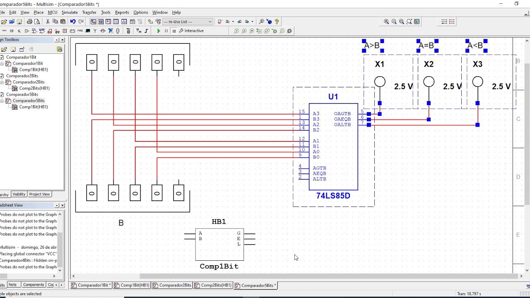530x298 pixels.
Task: Open Print Preview
Action: click(37, 22)
